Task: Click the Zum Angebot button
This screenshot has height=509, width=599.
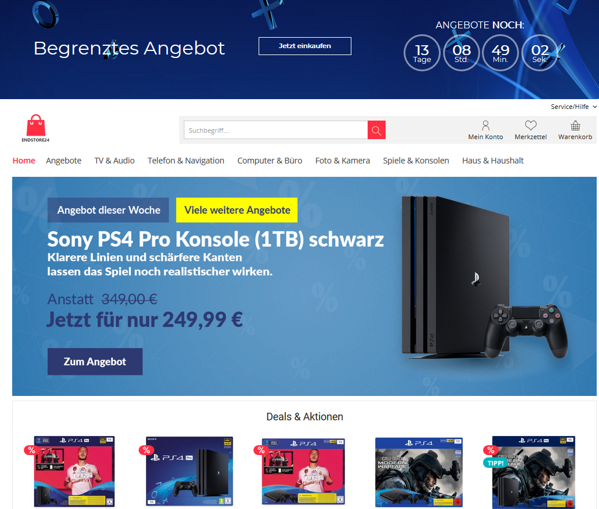Action: (95, 362)
